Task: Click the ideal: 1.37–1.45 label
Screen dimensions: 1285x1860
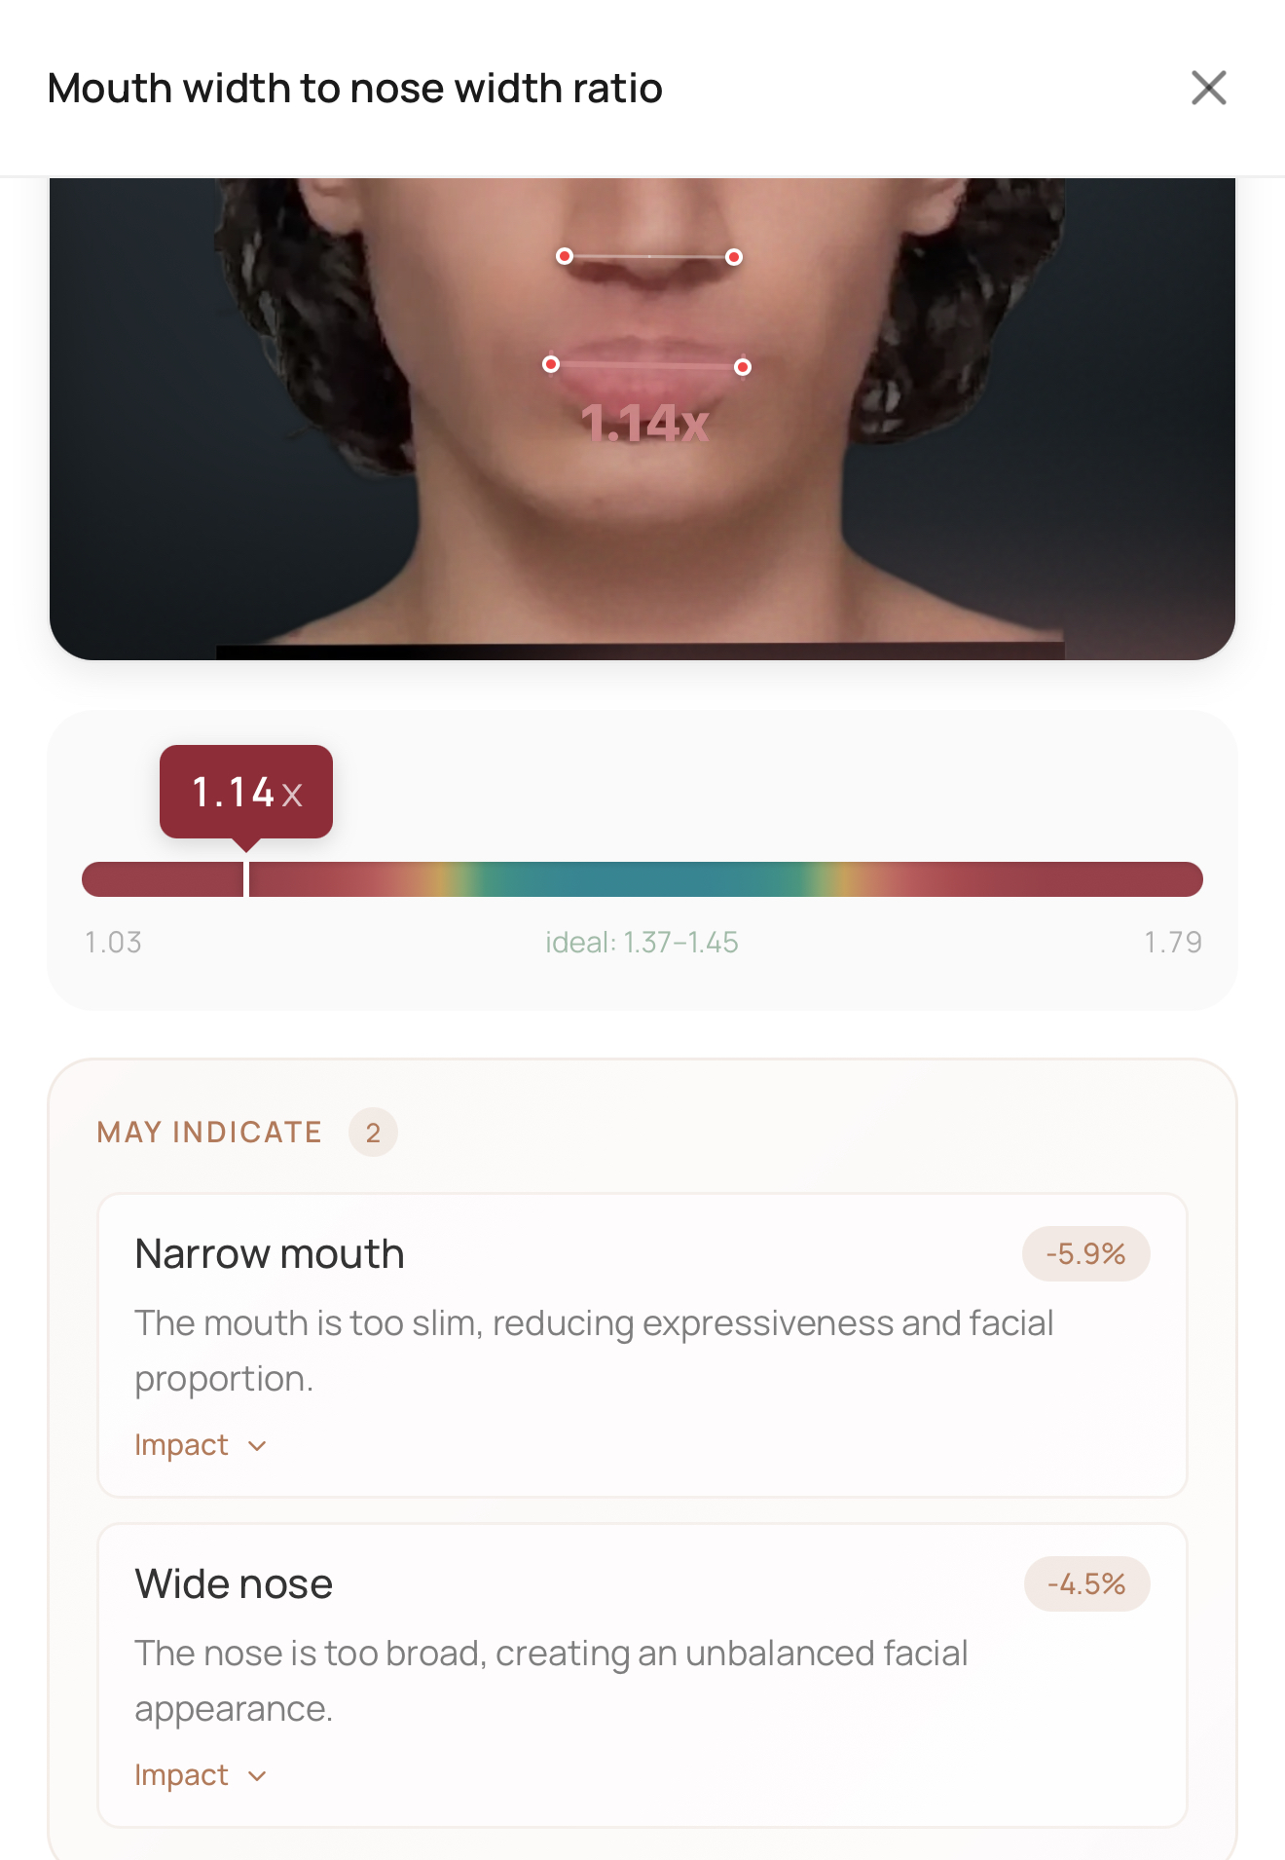Action: click(x=642, y=942)
